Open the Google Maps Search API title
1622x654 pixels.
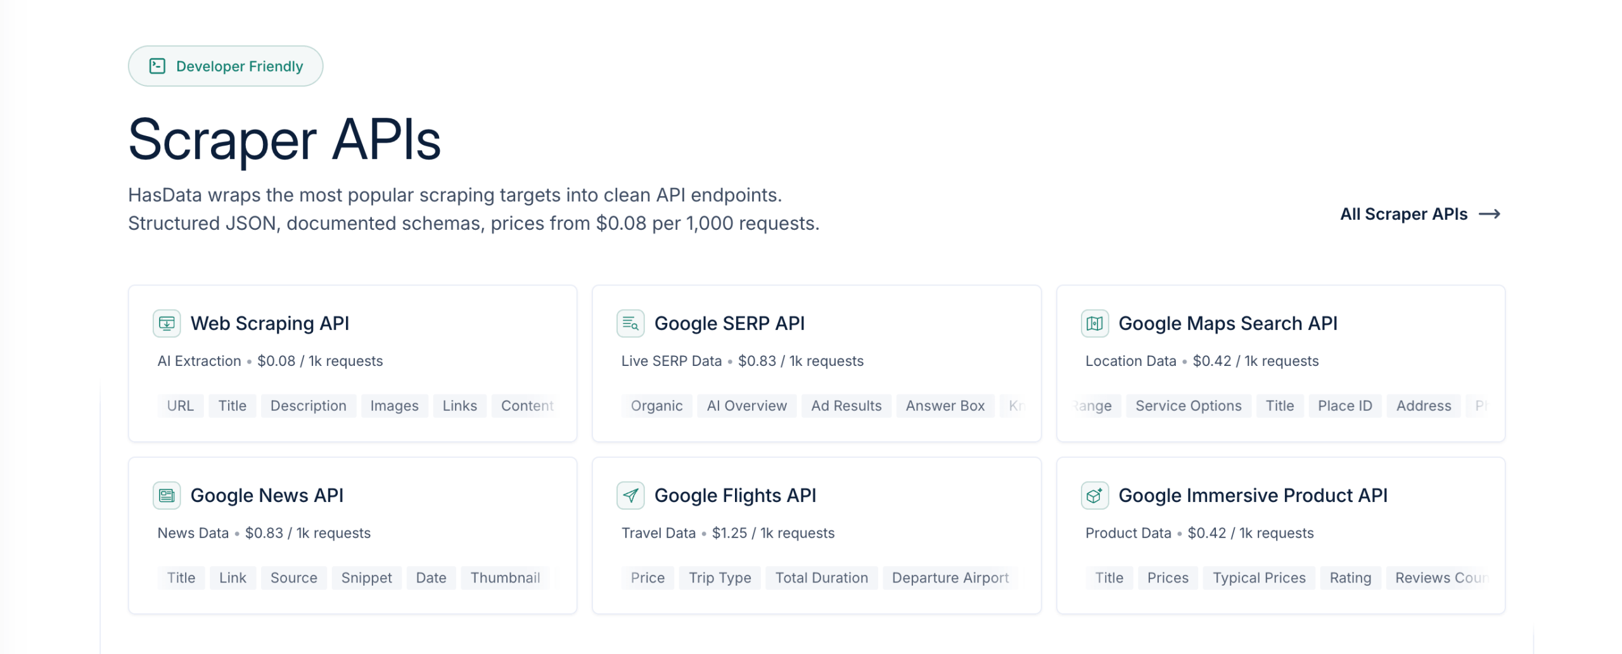point(1227,324)
